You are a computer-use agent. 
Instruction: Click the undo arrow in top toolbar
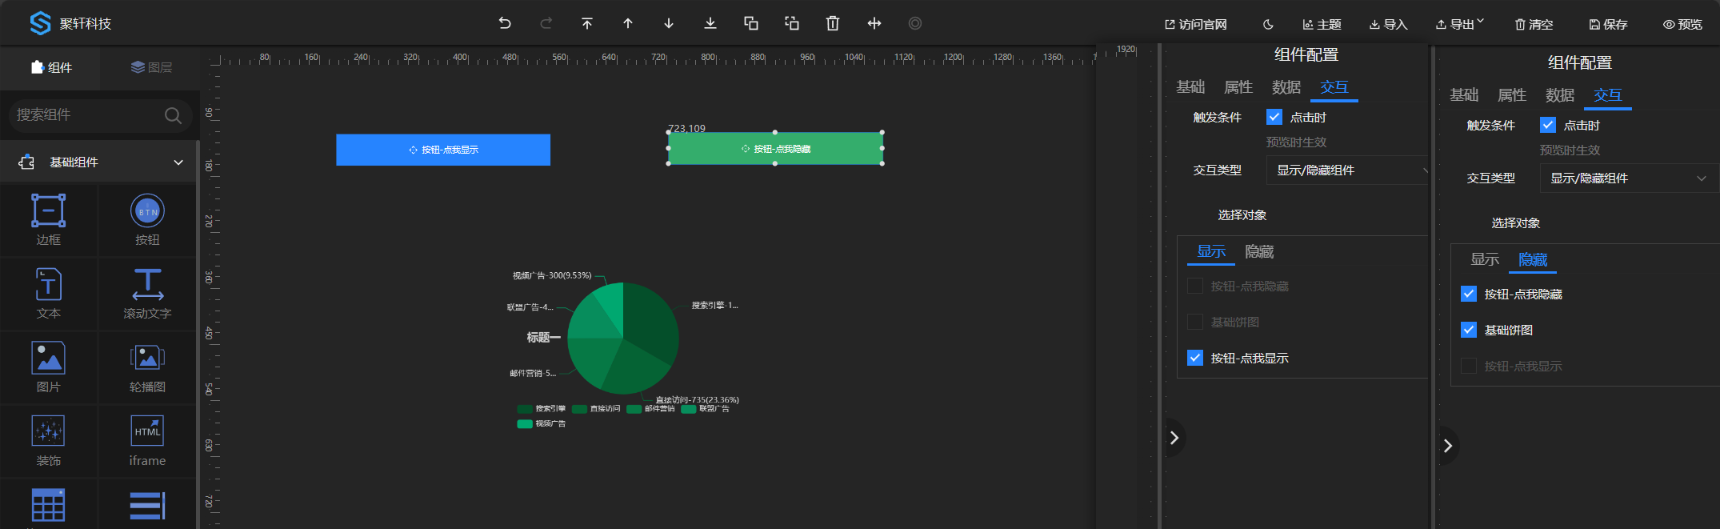tap(505, 23)
